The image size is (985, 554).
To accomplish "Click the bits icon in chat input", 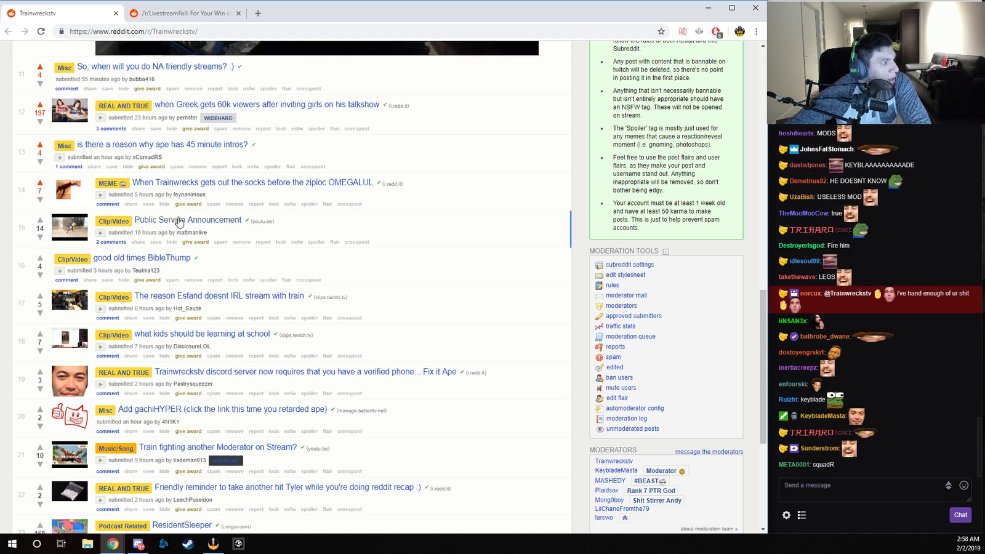I will [949, 486].
